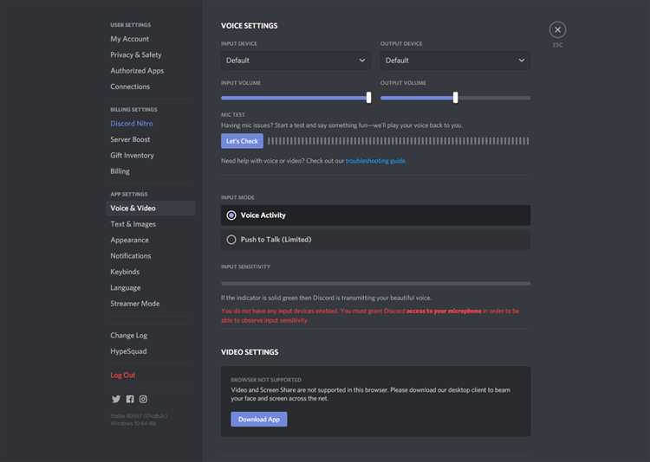
Task: Open Discord's Facebook page icon
Action: [x=130, y=399]
